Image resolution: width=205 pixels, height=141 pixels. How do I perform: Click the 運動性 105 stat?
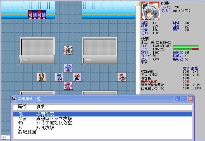tap(181, 53)
